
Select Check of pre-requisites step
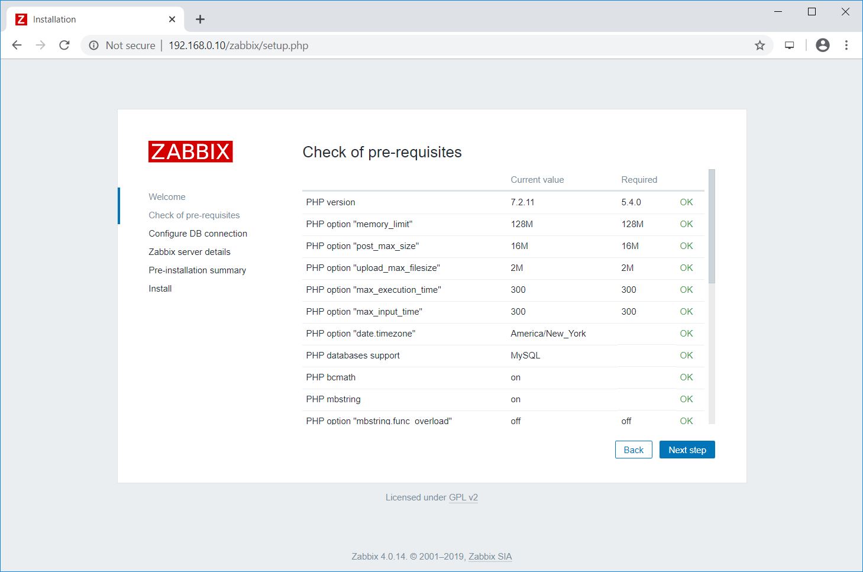pyautogui.click(x=194, y=215)
